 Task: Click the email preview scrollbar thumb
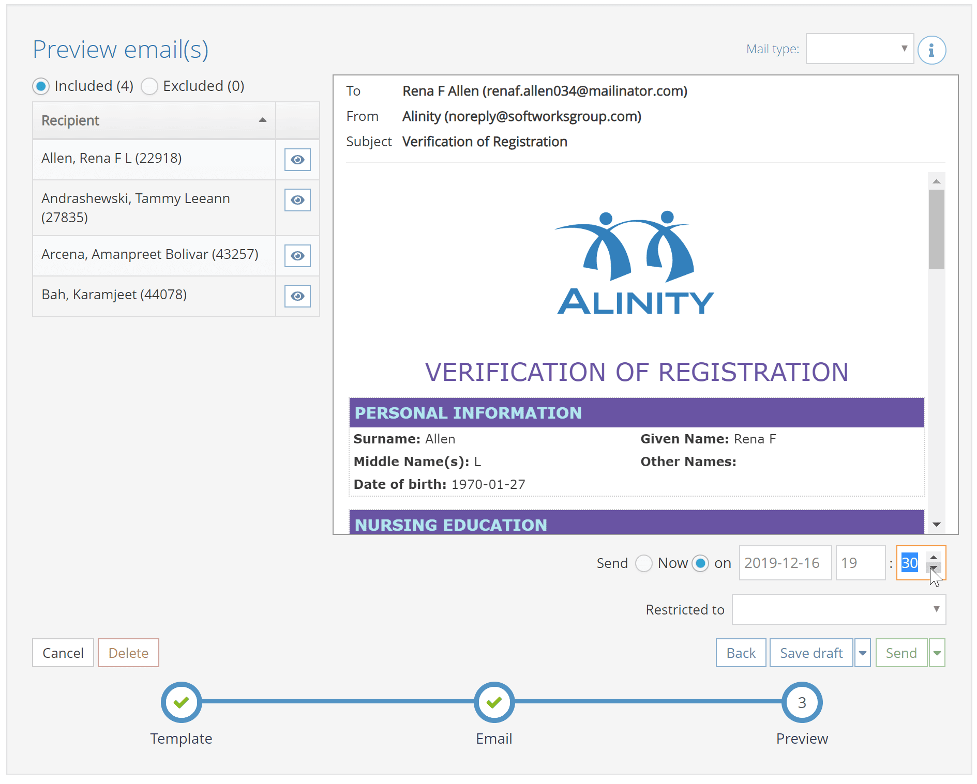coord(937,229)
